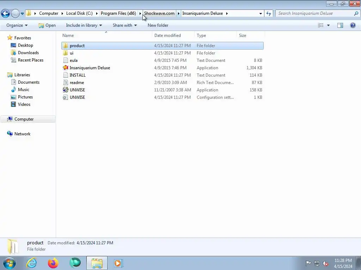Select the product folder icon
The height and width of the screenshot is (270, 361).
[x=65, y=45]
